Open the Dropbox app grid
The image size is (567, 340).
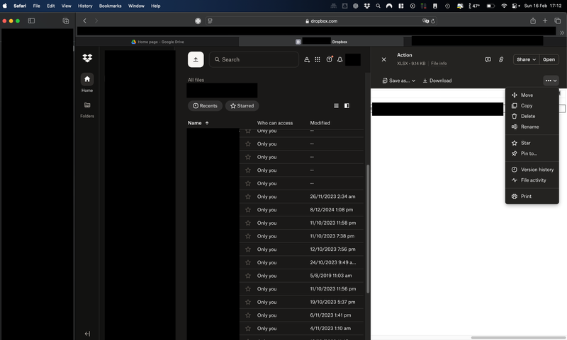click(318, 60)
